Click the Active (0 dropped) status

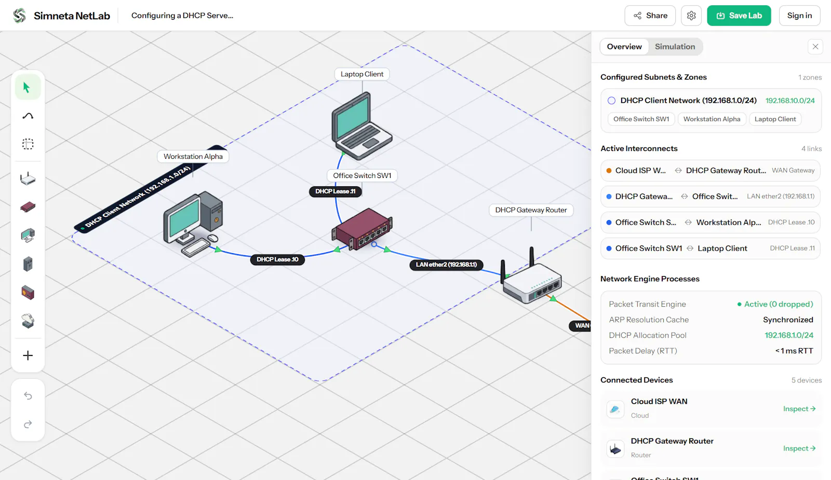pyautogui.click(x=775, y=304)
